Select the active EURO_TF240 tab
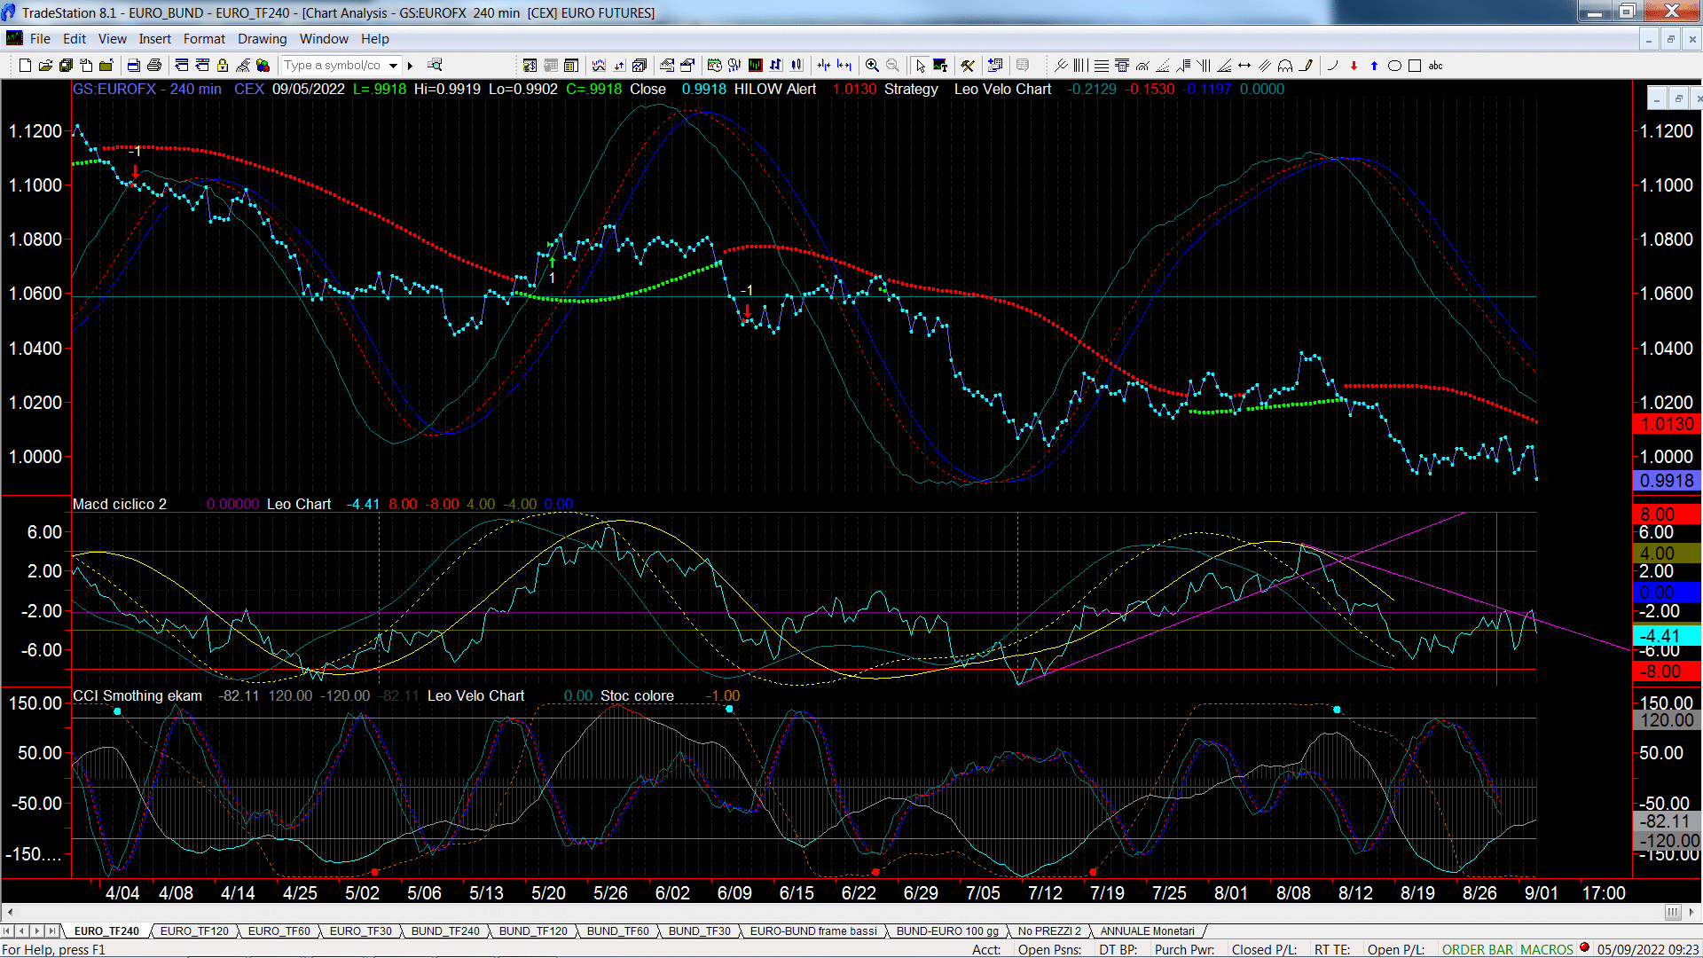This screenshot has height=958, width=1703. click(106, 931)
